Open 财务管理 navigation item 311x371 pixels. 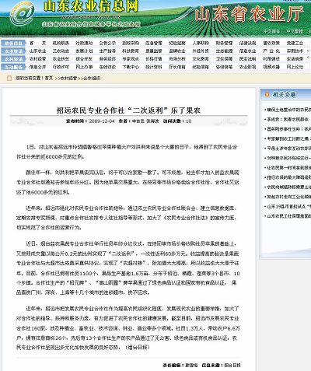[x=224, y=43]
